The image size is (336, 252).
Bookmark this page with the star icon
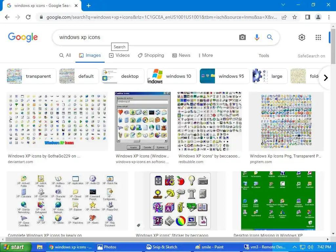pyautogui.click(x=295, y=17)
